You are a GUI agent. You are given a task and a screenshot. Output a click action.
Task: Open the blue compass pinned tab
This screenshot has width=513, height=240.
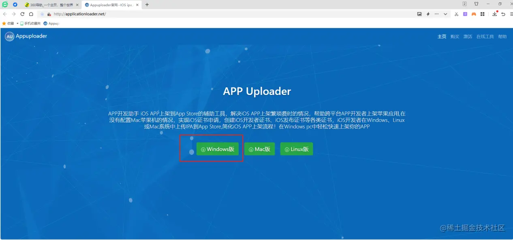15,4
